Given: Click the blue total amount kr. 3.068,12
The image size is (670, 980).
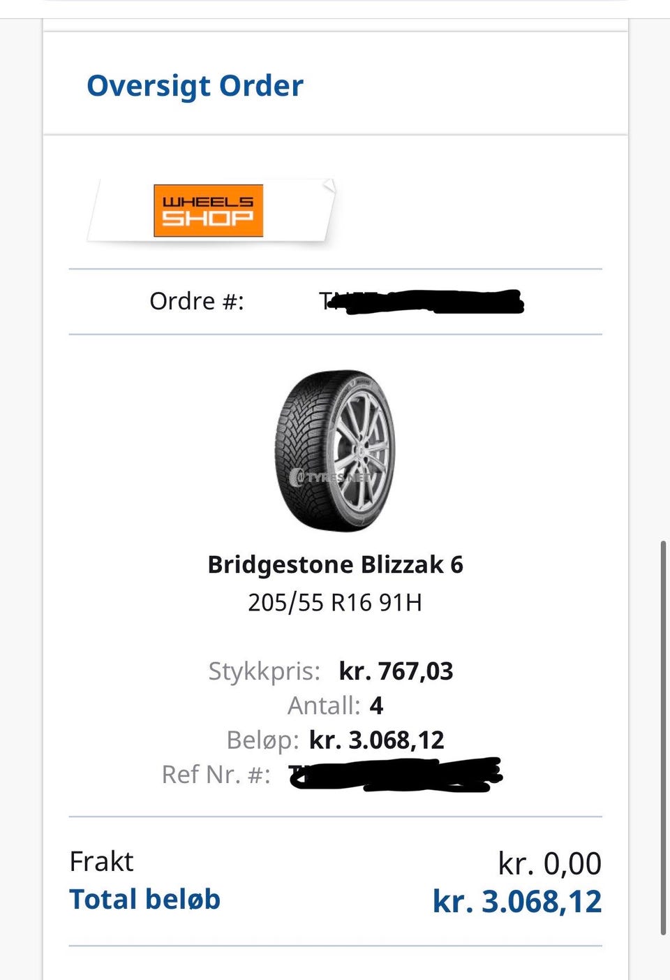Looking at the screenshot, I should click(516, 901).
